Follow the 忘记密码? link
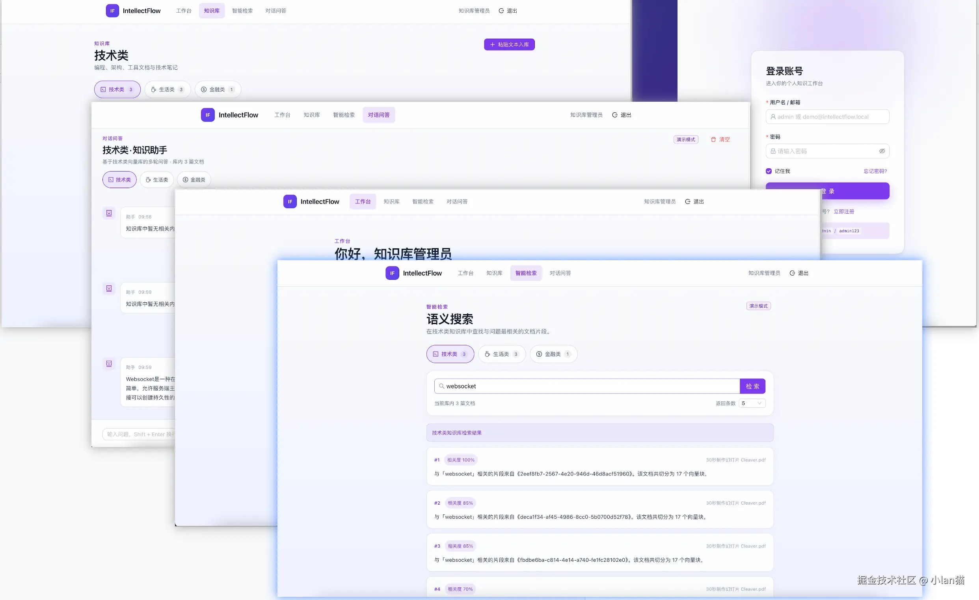979x600 pixels. [x=875, y=171]
